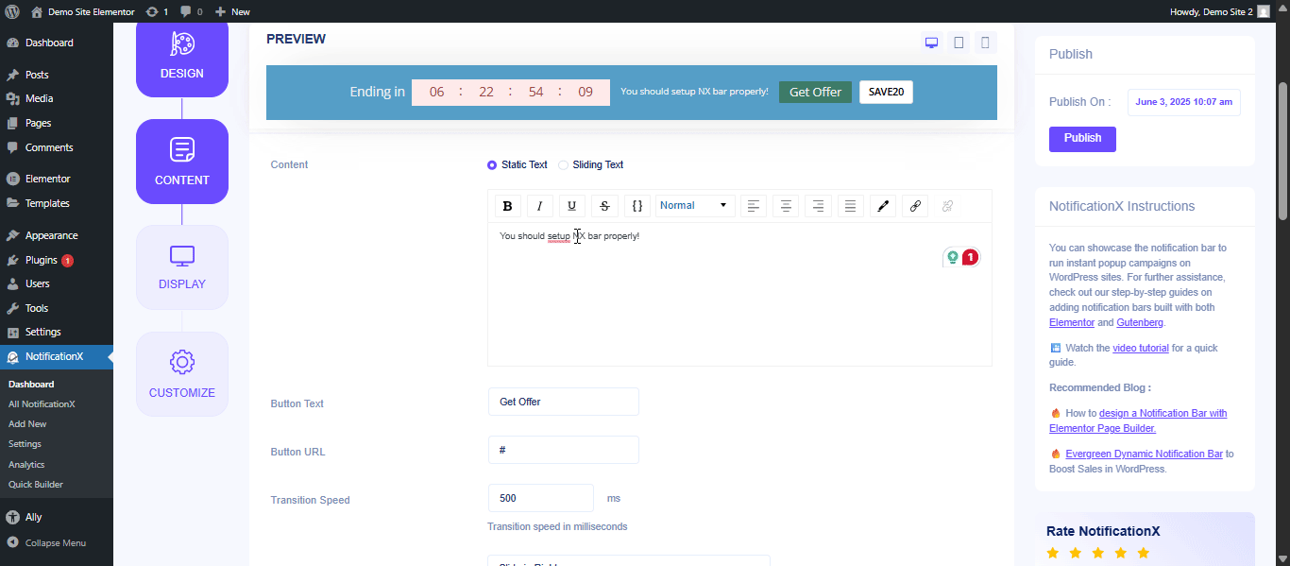Align text left in editor
Screen dimensions: 1290x566
tap(754, 206)
